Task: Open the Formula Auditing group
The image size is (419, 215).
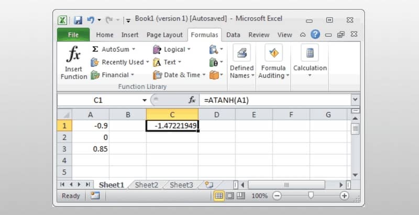Action: coord(273,62)
